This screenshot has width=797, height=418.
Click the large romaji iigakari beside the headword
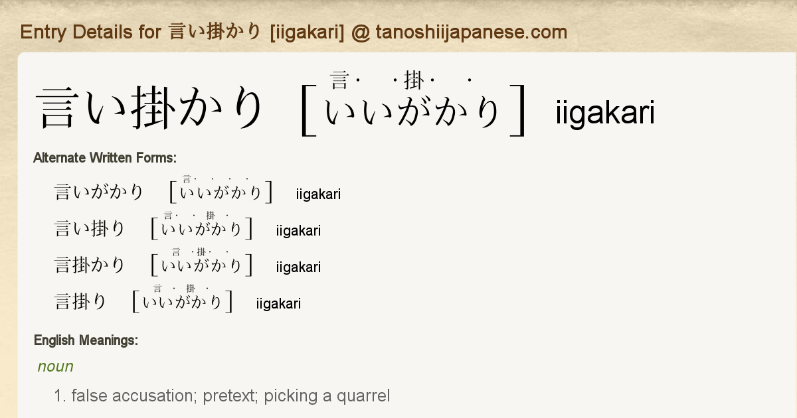[604, 113]
